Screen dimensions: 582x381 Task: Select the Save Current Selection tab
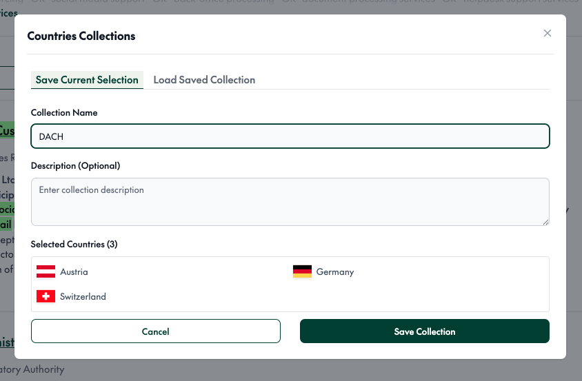tap(87, 80)
